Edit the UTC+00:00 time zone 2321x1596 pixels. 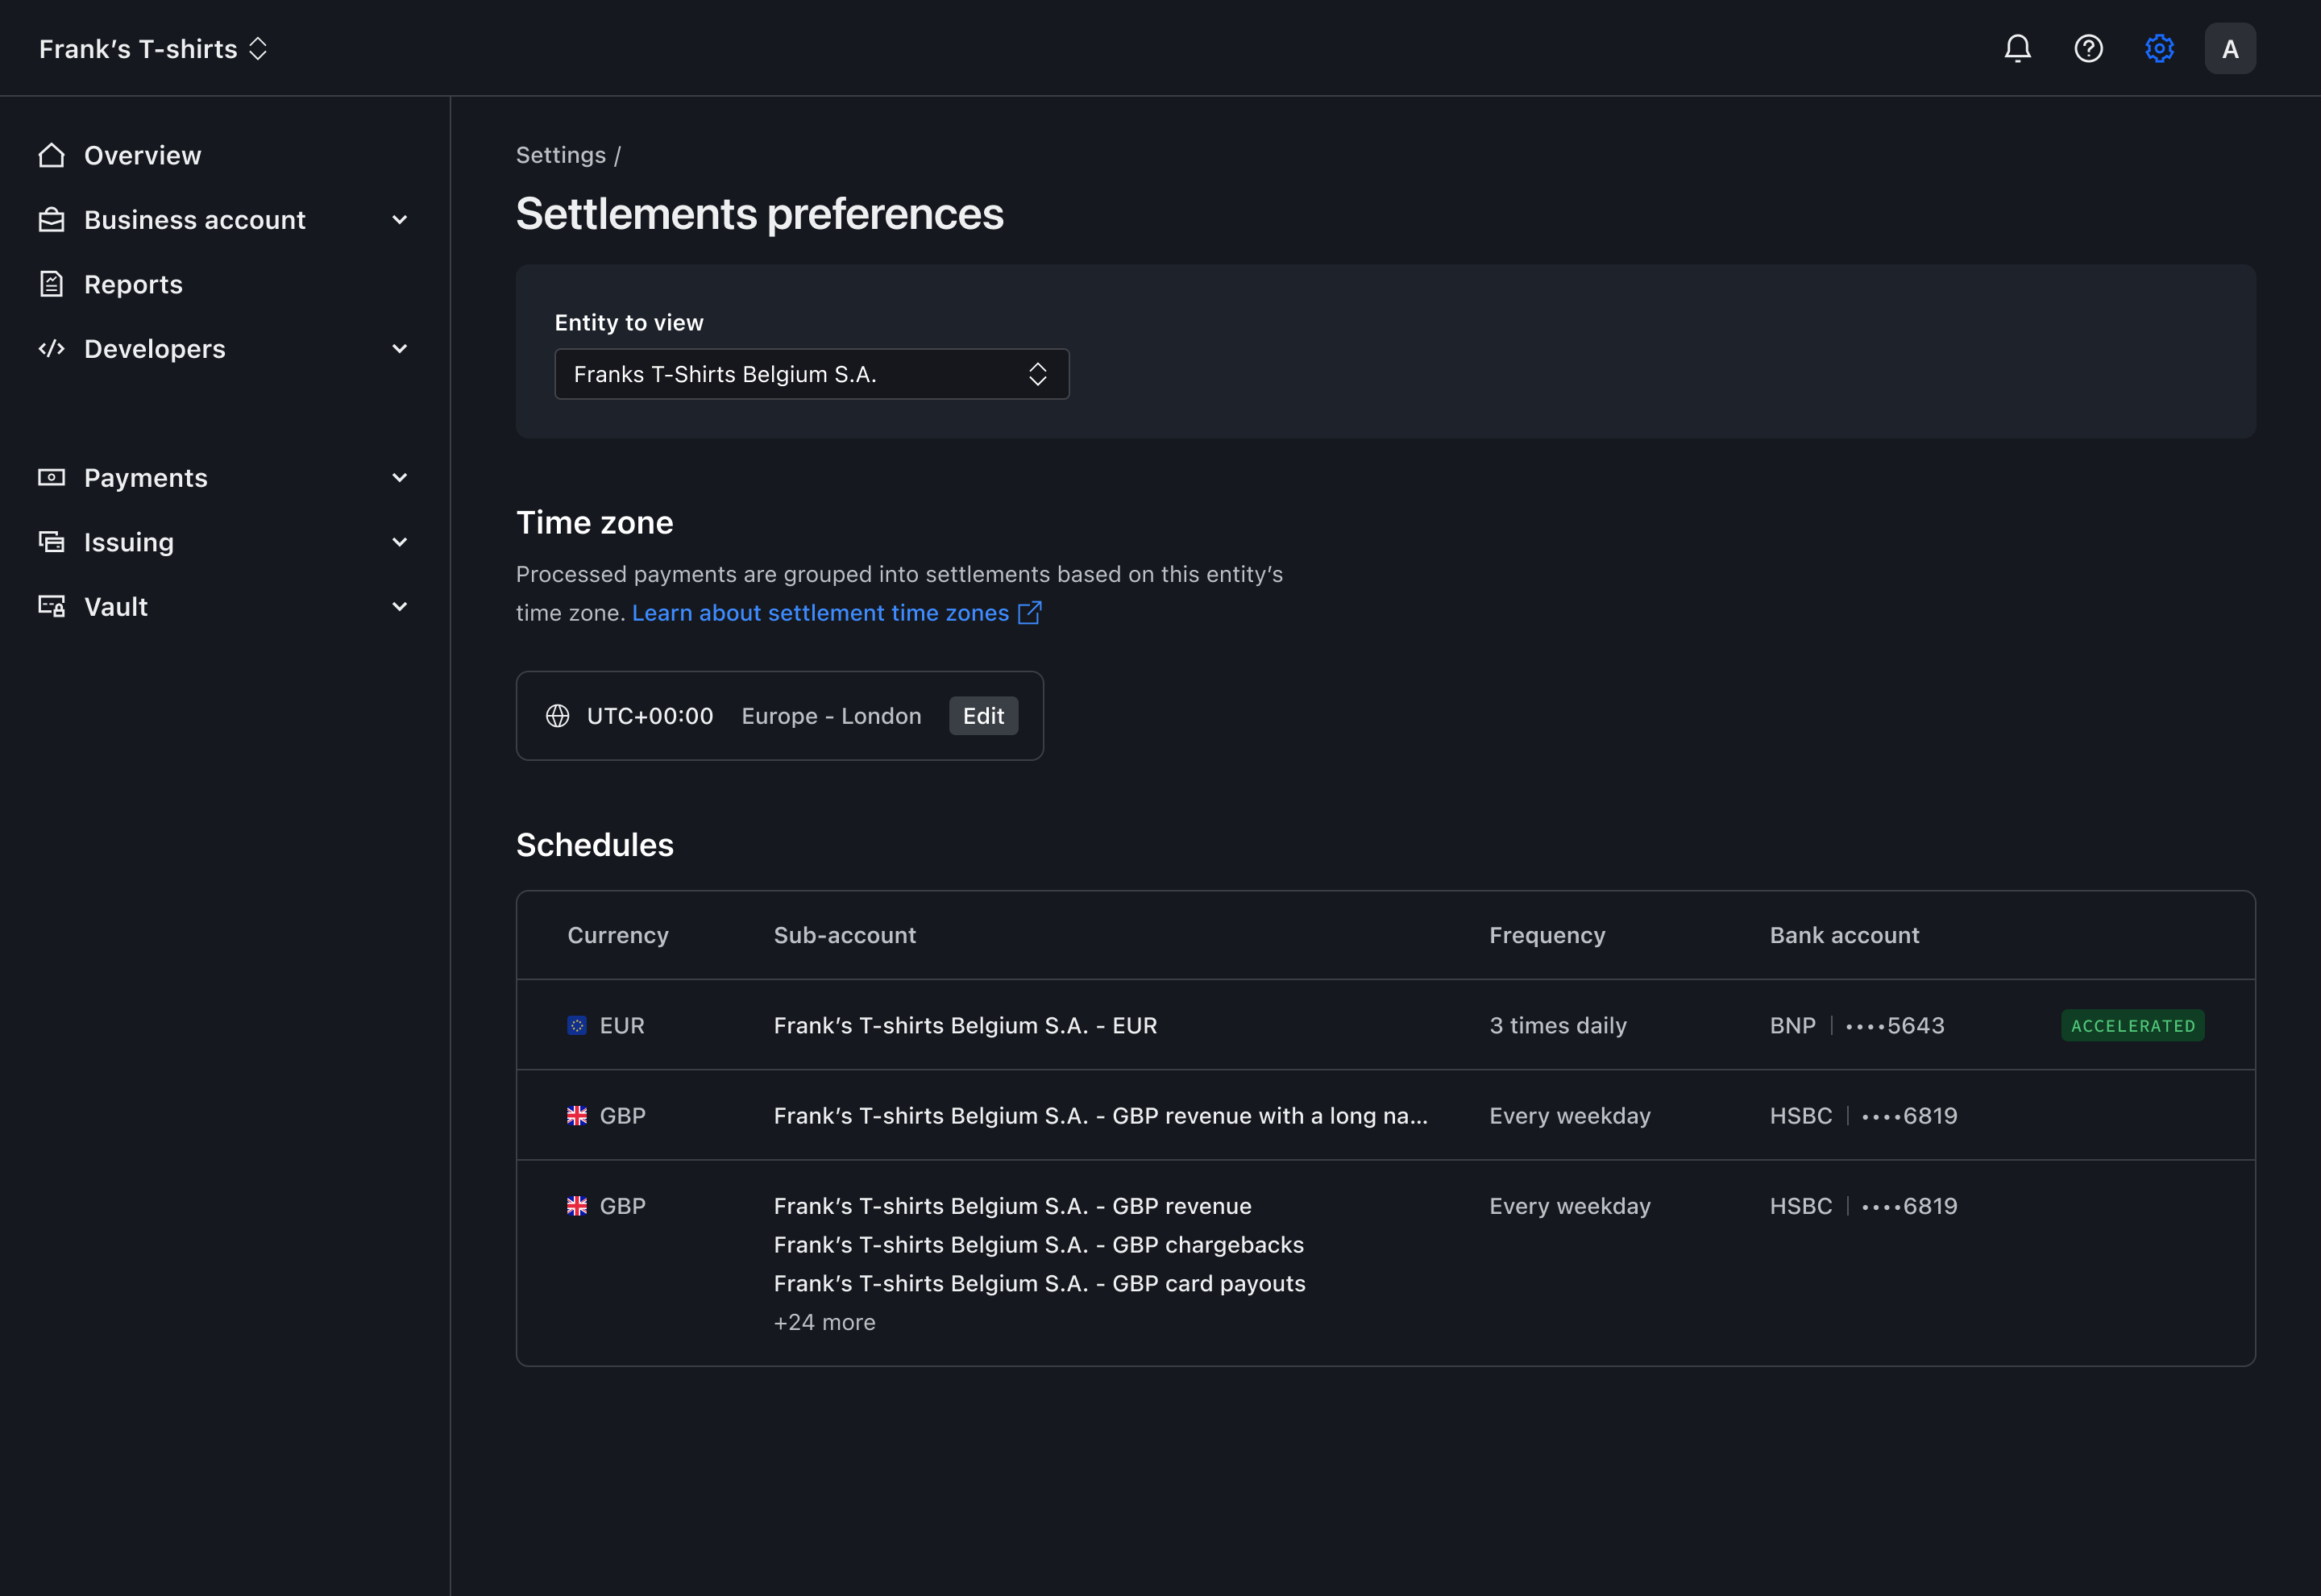(x=983, y=716)
